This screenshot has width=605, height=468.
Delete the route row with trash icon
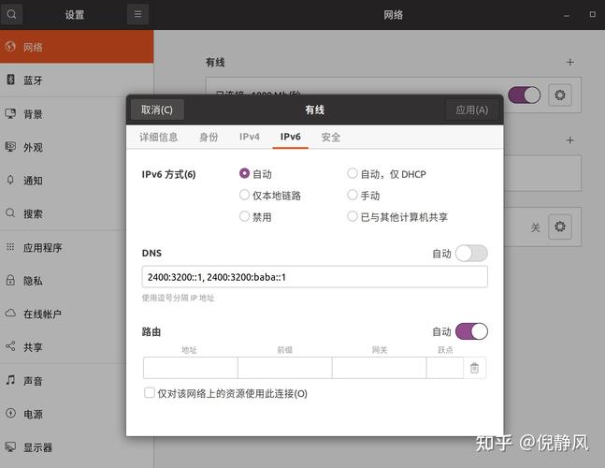pyautogui.click(x=475, y=368)
